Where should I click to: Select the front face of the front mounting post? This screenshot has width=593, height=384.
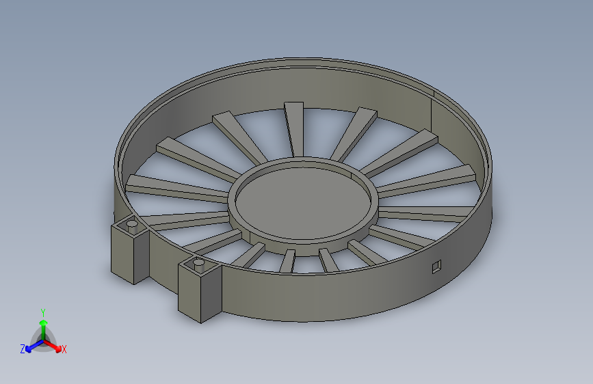pos(189,292)
